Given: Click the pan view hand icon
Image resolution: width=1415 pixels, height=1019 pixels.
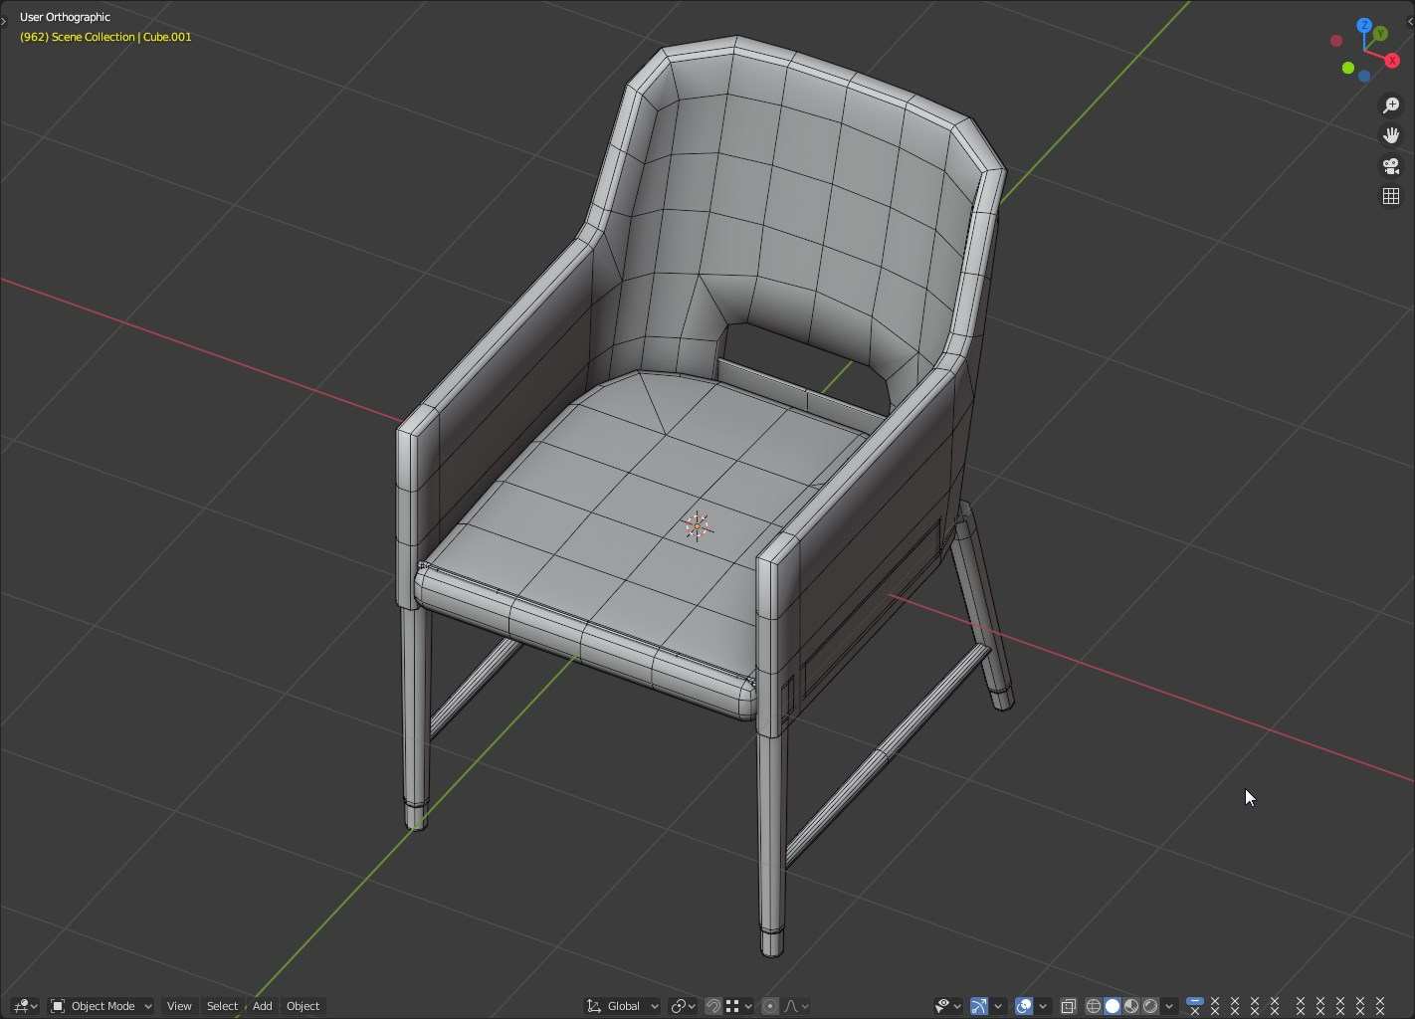Looking at the screenshot, I should (x=1391, y=135).
